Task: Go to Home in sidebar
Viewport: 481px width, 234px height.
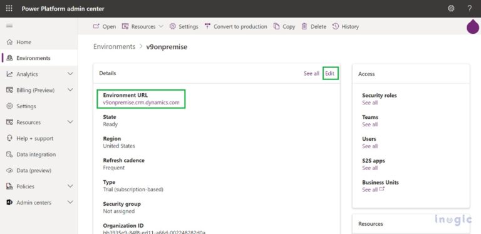Action: coord(24,43)
